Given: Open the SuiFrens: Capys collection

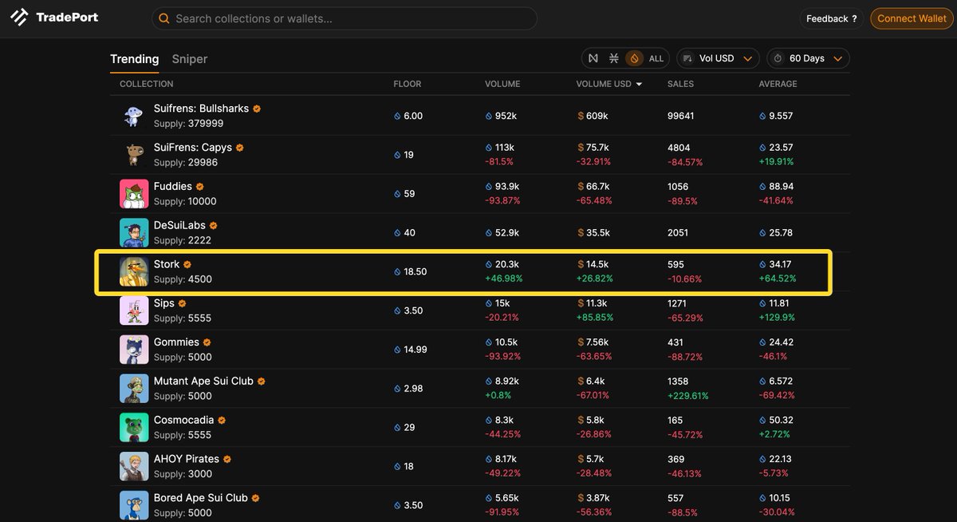Looking at the screenshot, I should click(x=193, y=148).
